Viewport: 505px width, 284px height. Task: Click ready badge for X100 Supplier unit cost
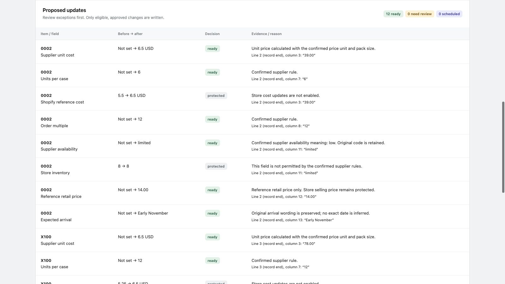click(212, 237)
